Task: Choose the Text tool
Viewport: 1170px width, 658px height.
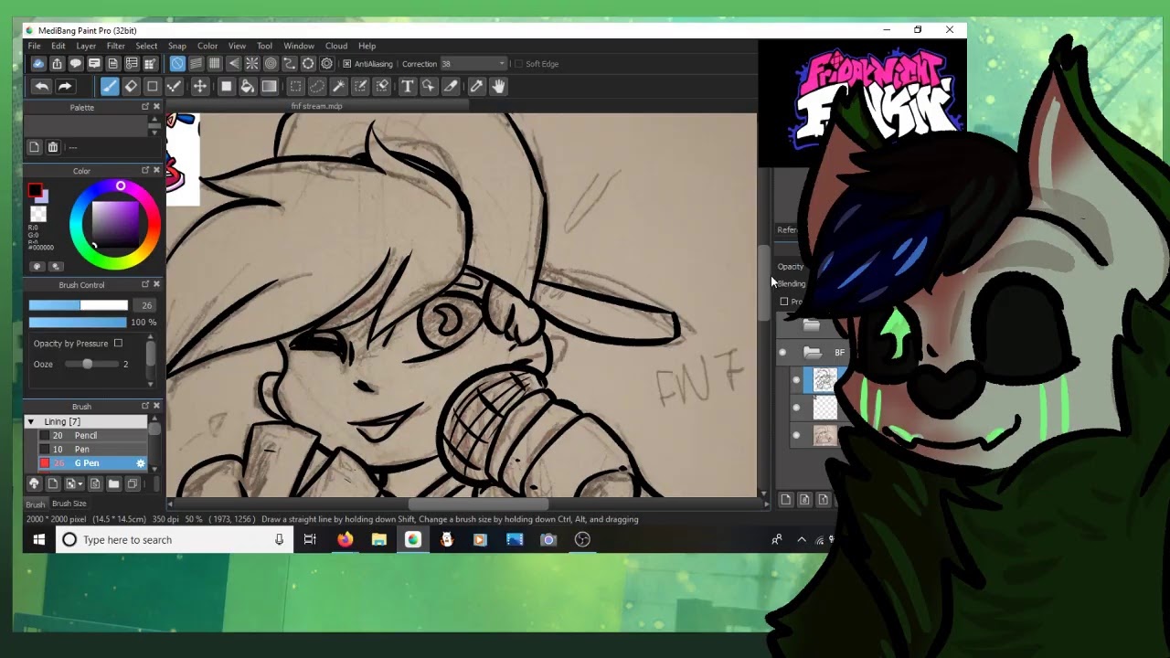Action: [407, 86]
